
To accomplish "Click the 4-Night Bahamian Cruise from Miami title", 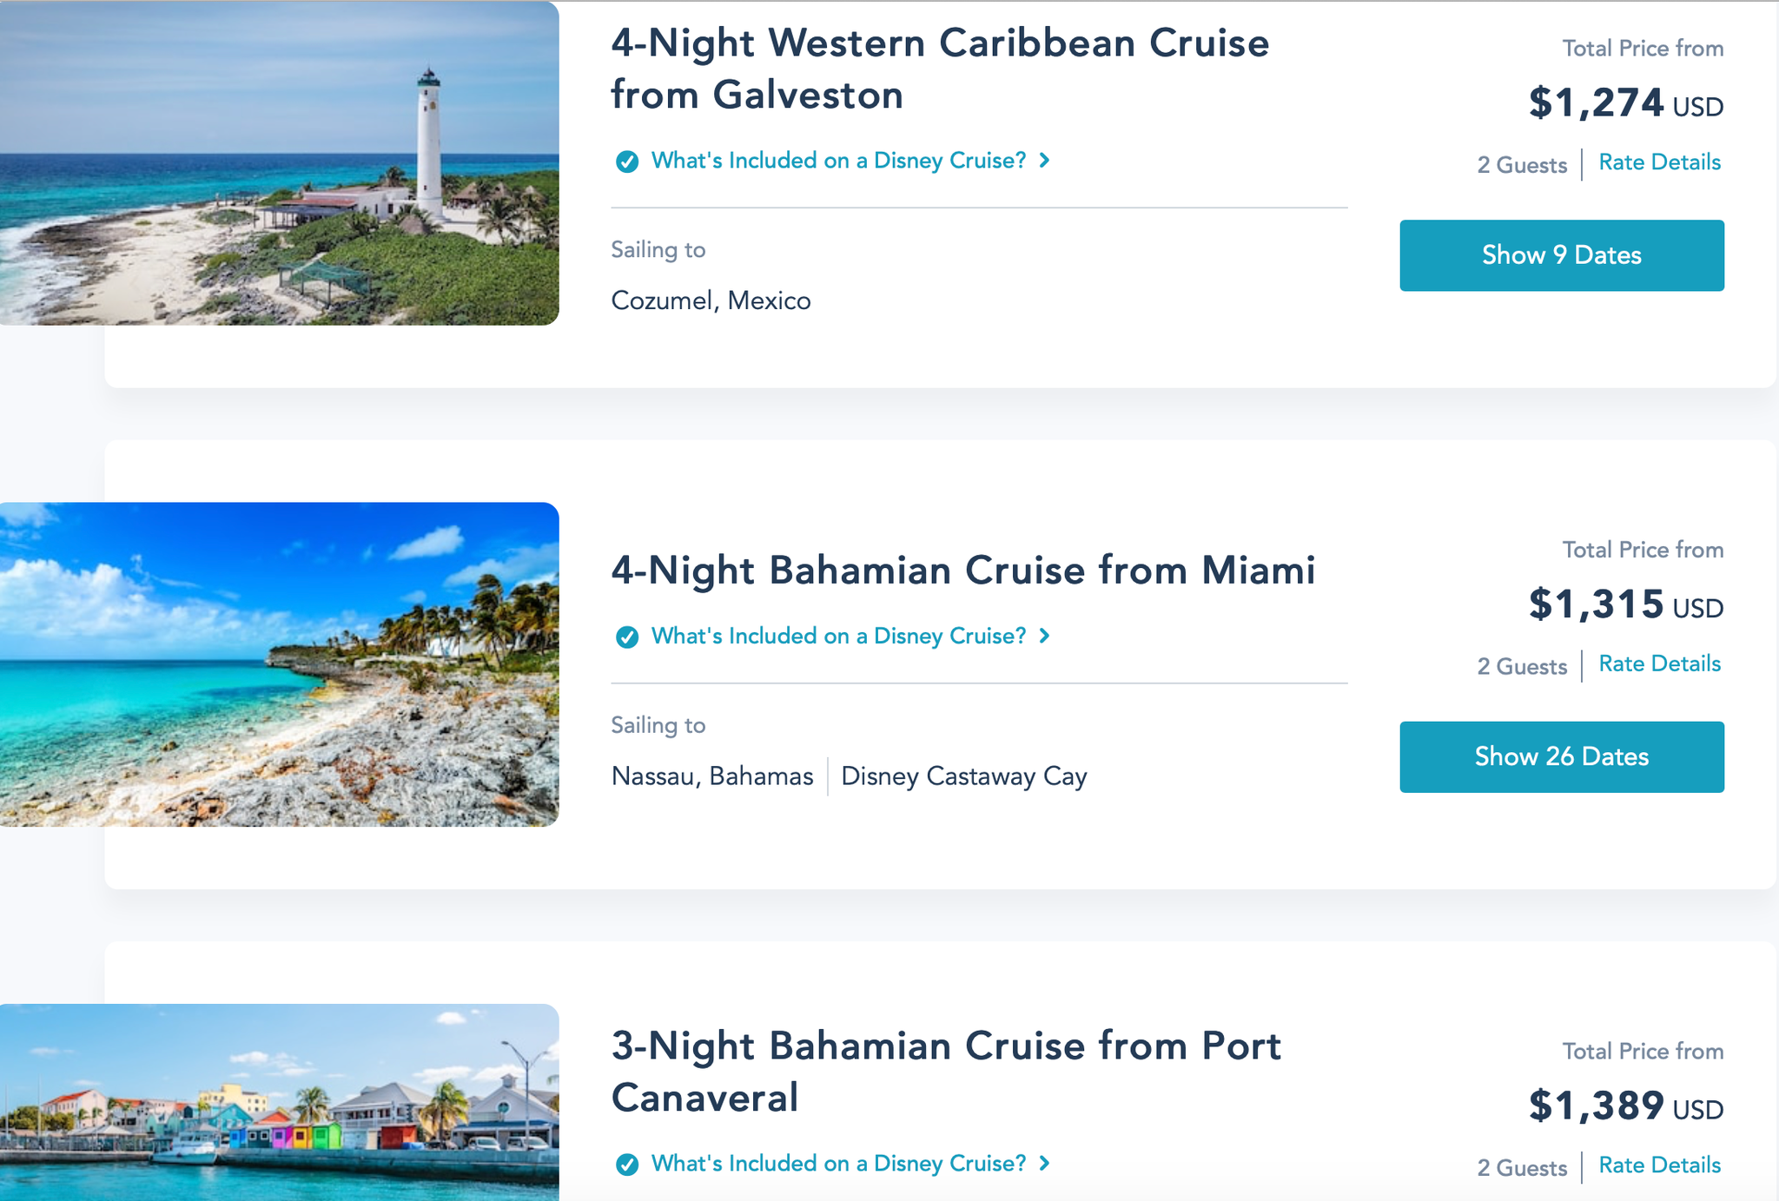I will (x=962, y=571).
